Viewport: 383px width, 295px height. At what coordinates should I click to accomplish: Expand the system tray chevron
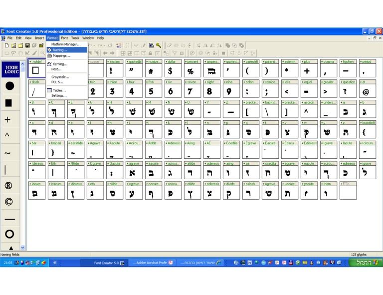[55, 263]
